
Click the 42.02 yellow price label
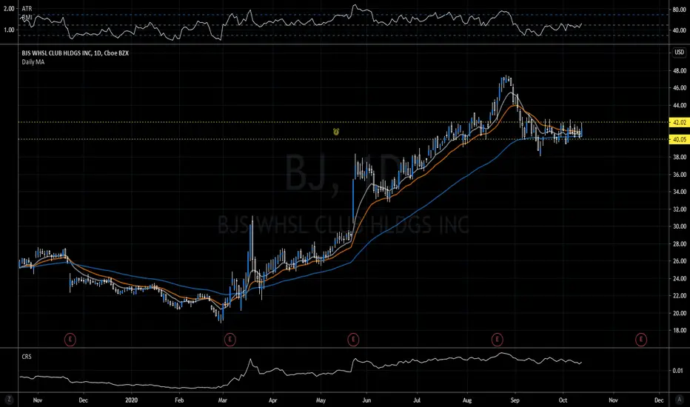pos(680,122)
